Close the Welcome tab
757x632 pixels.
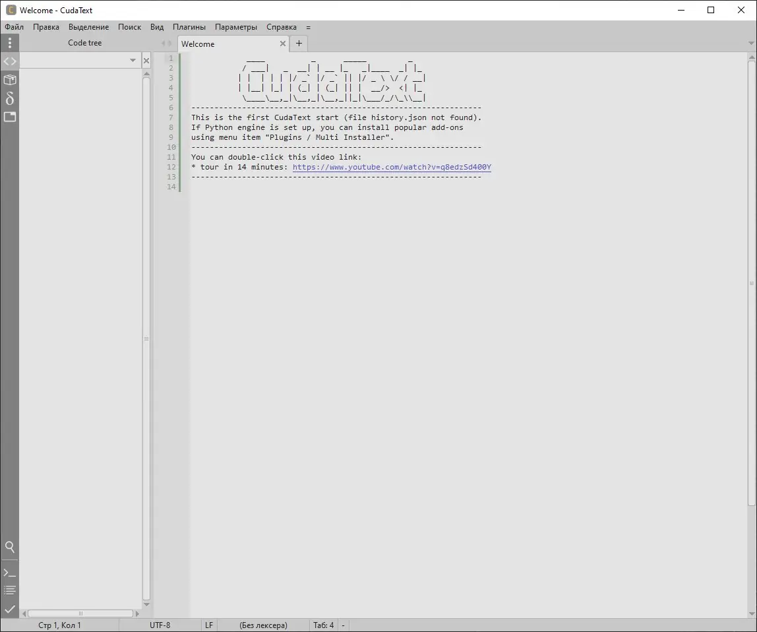point(283,44)
